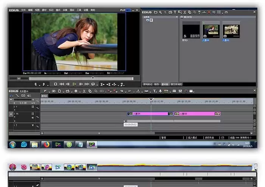Screen dimensions: 265x187
Task: Switch to the 特效 tab below the bin
Action: click(156, 84)
